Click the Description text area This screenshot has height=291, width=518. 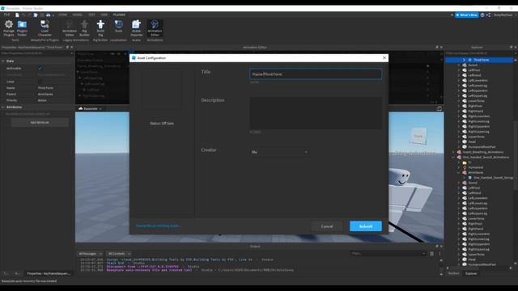point(316,113)
